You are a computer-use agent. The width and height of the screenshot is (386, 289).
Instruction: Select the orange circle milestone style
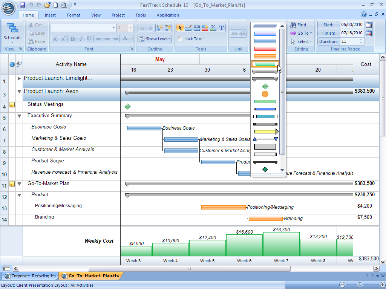coord(265,94)
